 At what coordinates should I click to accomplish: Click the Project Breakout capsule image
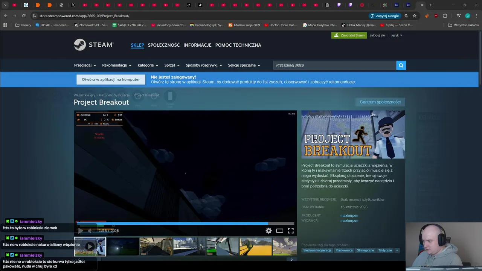tap(353, 134)
